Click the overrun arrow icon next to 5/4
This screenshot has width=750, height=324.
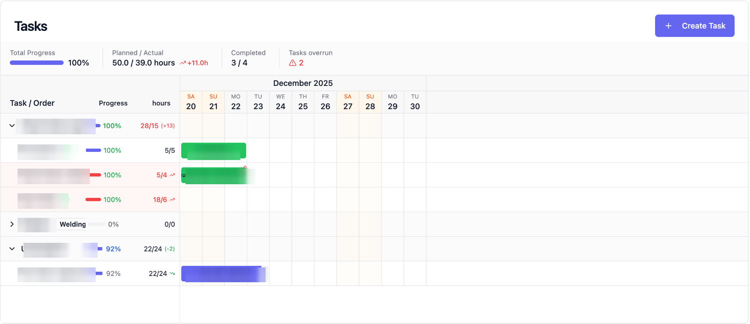(x=172, y=175)
